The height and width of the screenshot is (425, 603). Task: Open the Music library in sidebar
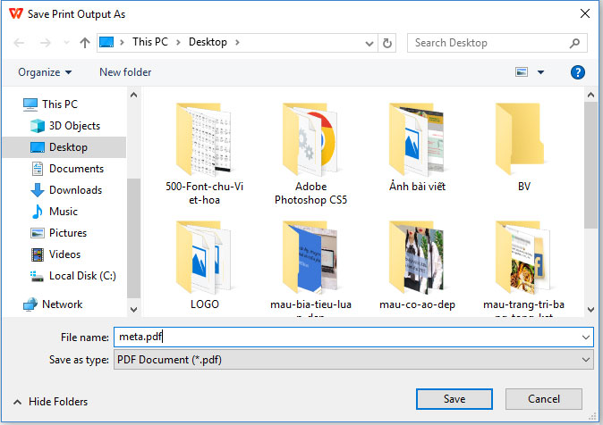[x=63, y=212]
